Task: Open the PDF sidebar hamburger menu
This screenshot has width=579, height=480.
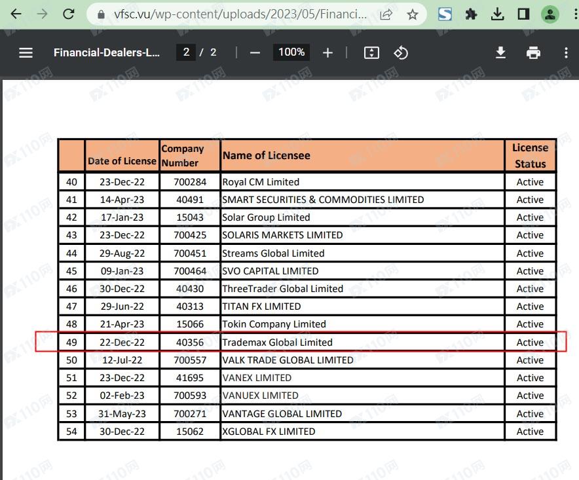Action: (26, 52)
